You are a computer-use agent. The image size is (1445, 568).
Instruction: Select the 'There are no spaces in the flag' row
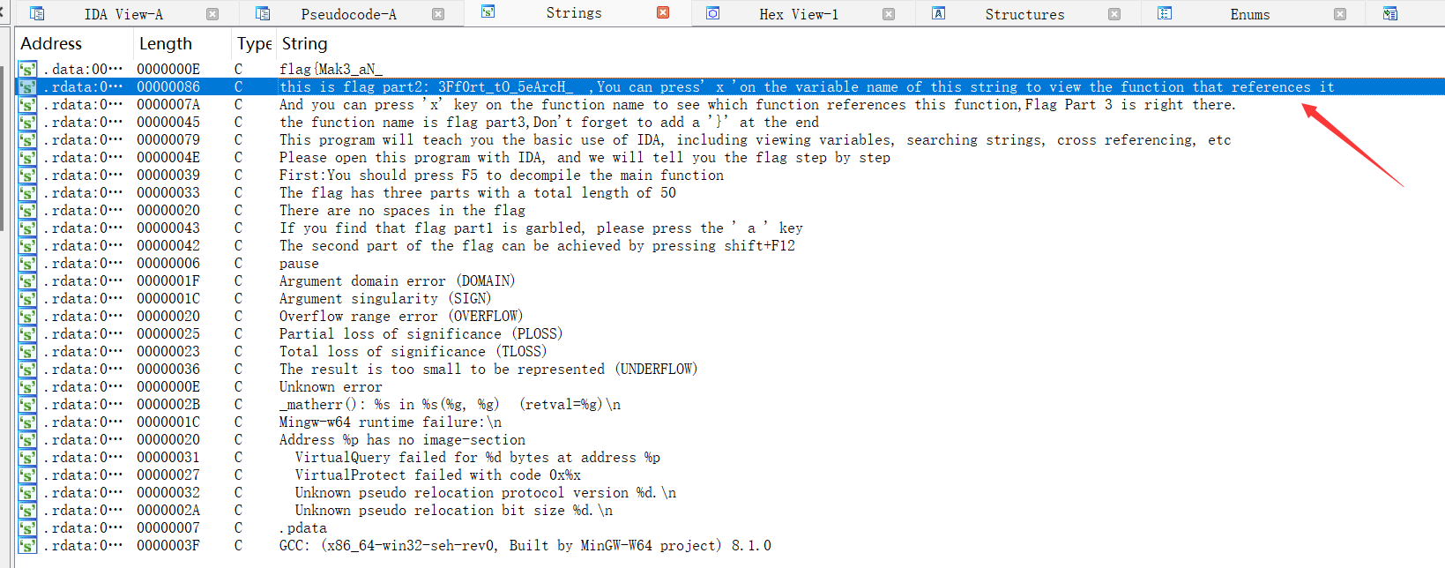[402, 211]
